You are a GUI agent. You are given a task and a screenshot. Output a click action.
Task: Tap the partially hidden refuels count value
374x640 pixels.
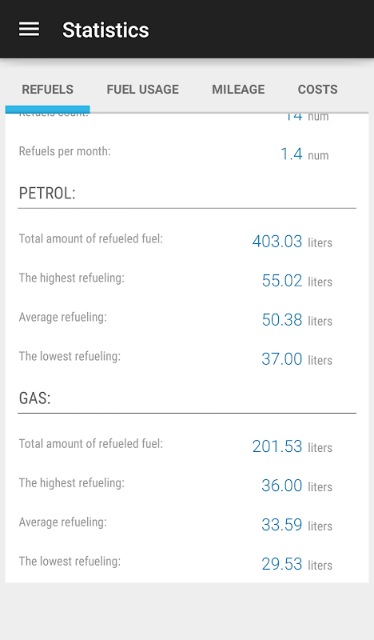293,117
